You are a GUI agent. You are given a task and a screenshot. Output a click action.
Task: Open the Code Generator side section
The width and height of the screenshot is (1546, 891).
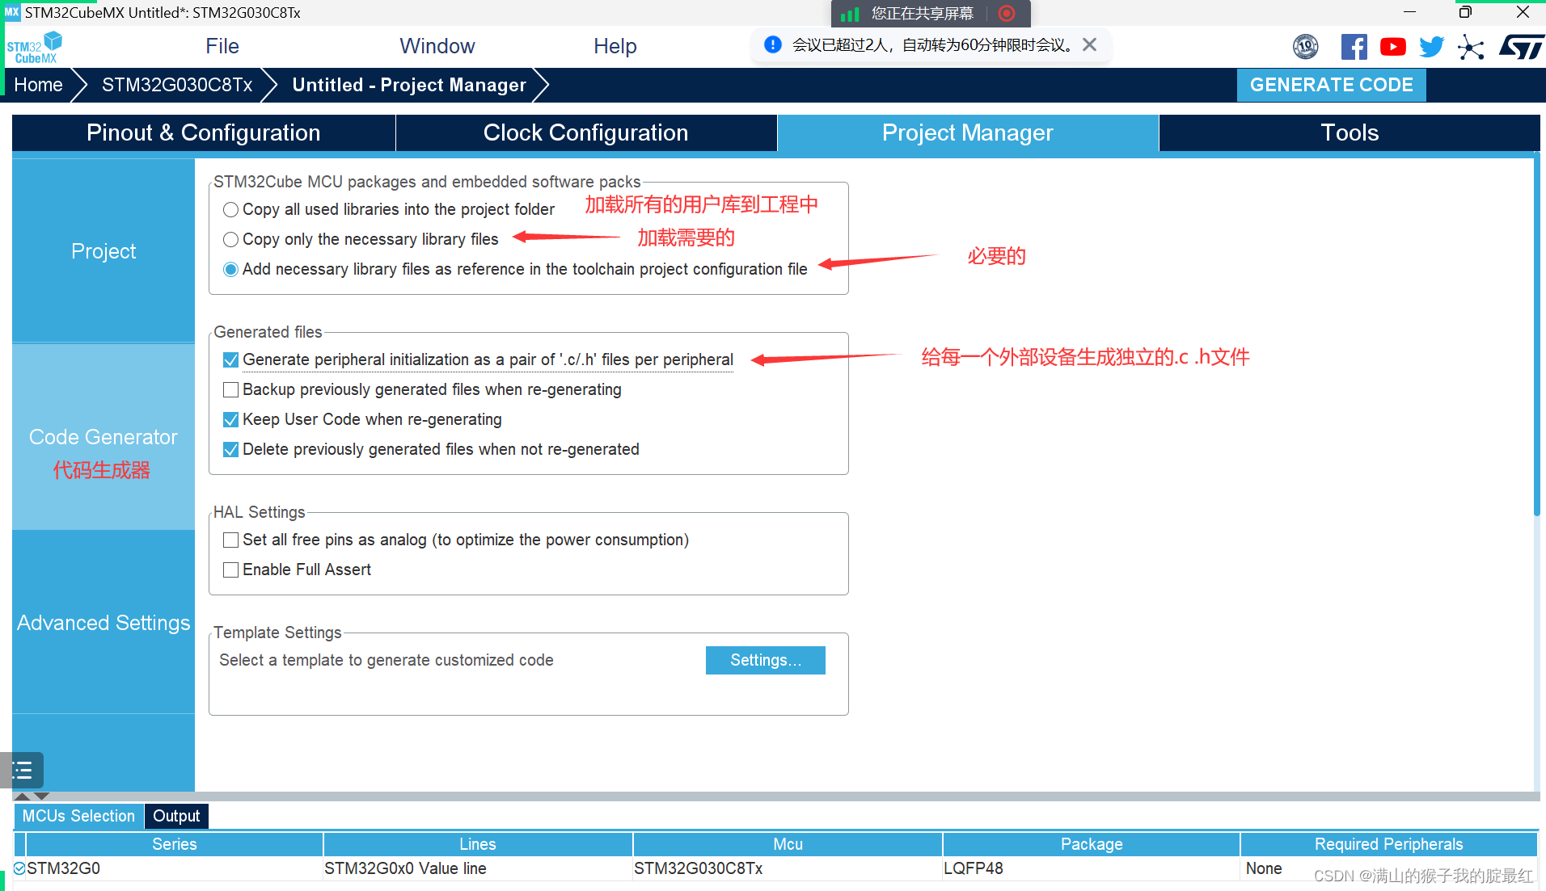pyautogui.click(x=103, y=437)
